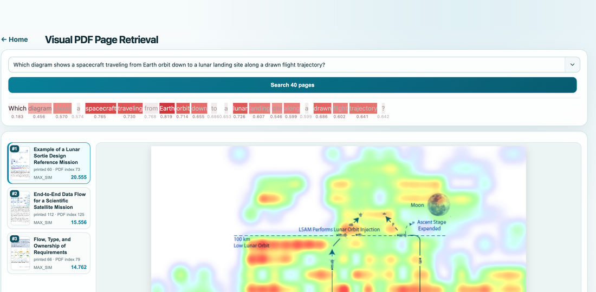596x292 pixels.
Task: Click the Search 40 pages button
Action: 292,85
